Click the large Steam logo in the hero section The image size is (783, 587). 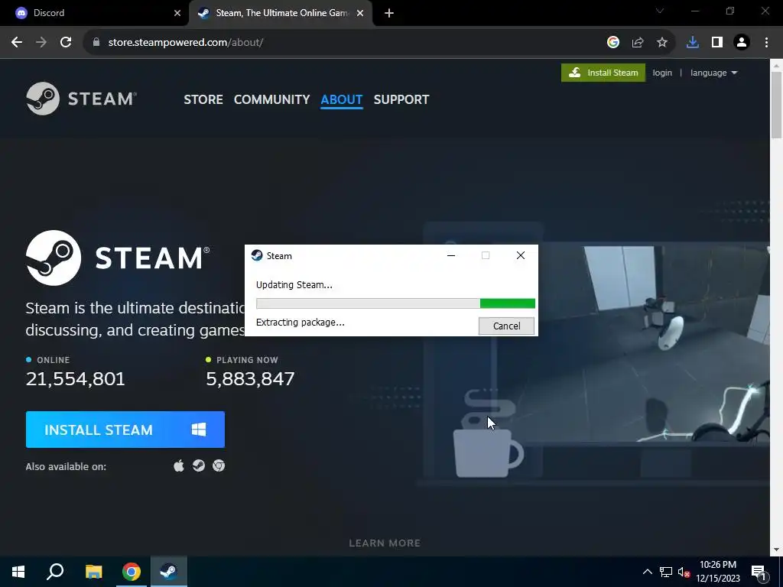coord(118,258)
